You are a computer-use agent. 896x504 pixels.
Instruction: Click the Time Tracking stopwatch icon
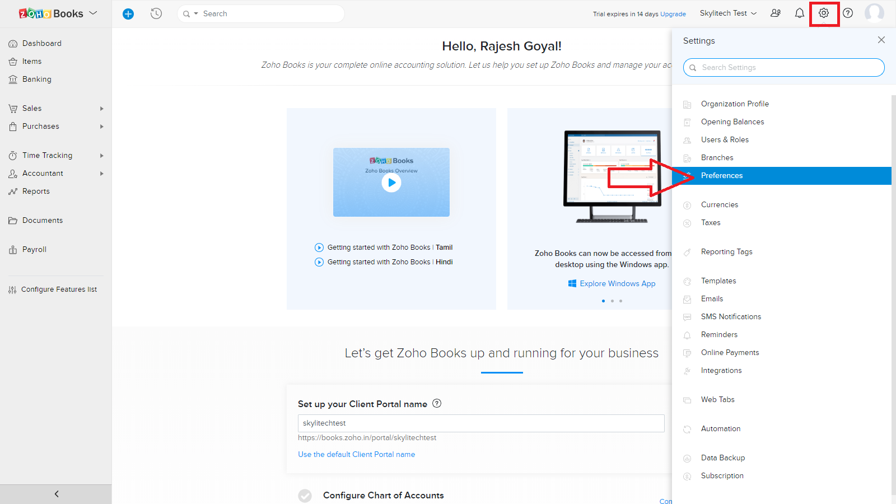pos(13,156)
